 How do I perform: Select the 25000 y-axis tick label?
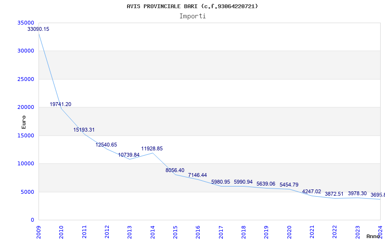(x=26, y=80)
